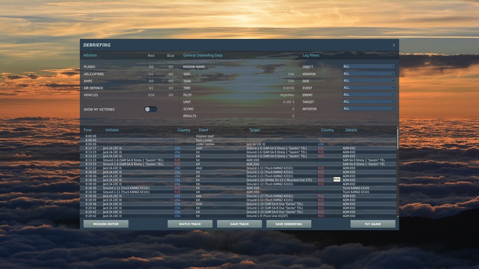The width and height of the screenshot is (479, 269).
Task: Open the Event filter dropdown
Action: click(x=368, y=88)
